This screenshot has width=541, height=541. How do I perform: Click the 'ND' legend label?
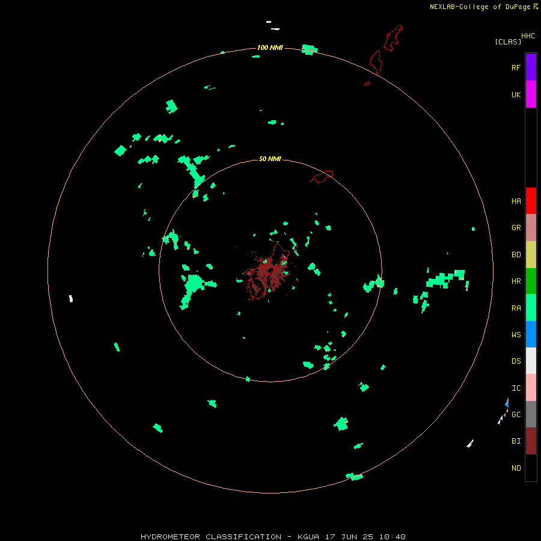516,468
